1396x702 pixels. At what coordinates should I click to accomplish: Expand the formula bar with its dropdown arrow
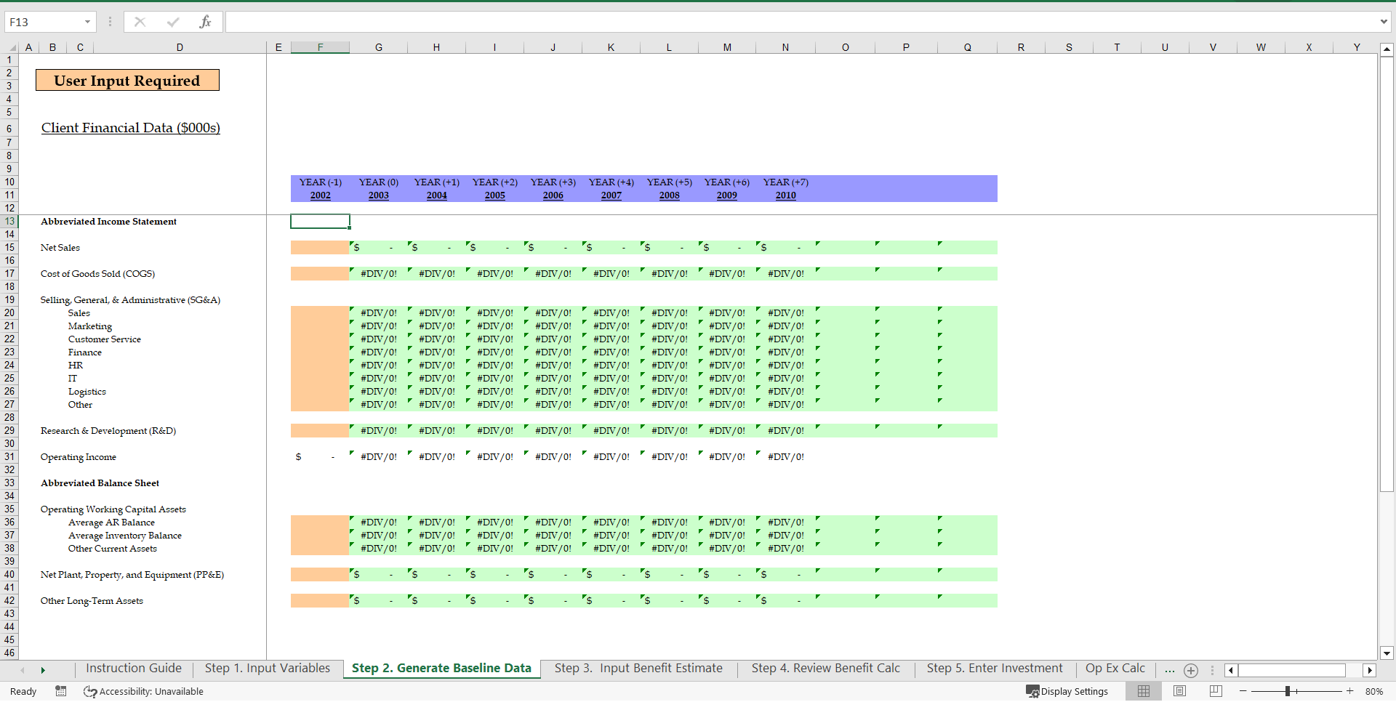pyautogui.click(x=1384, y=22)
